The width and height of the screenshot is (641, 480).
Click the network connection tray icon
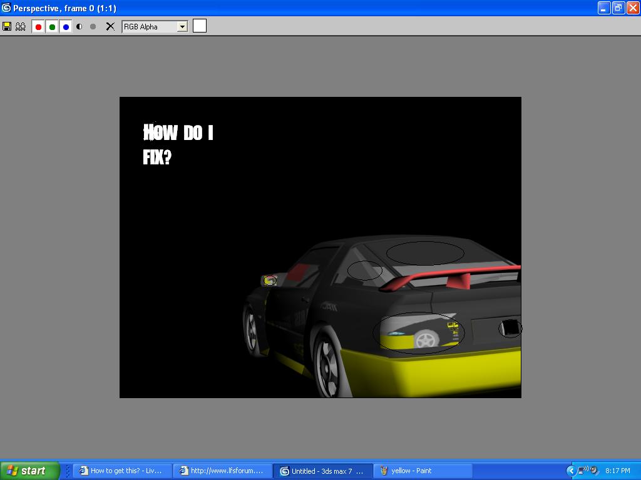[x=583, y=471]
